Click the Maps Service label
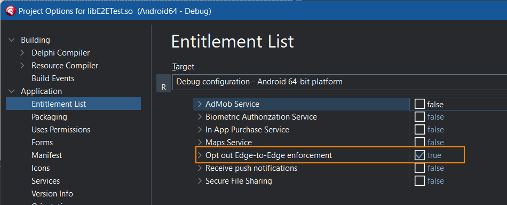Viewport: 507px width, 205px height. (x=228, y=142)
